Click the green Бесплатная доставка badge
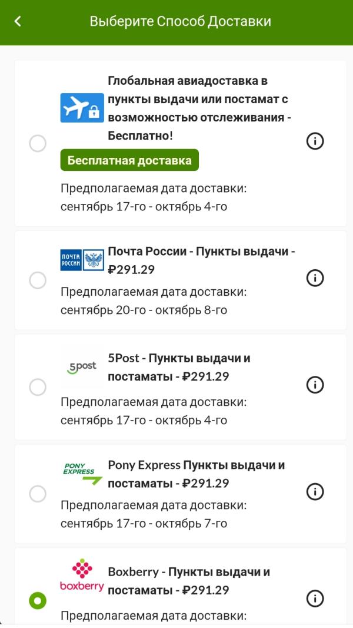Viewport: 353px width, 628px height. [129, 160]
